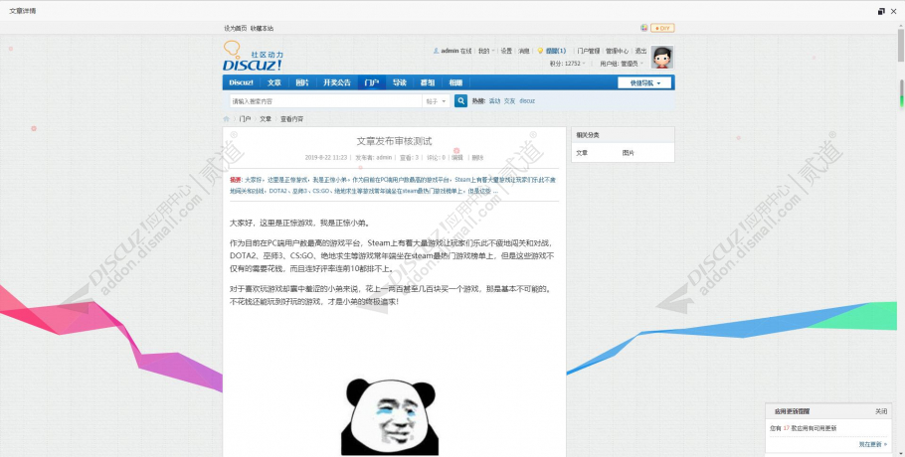905x457 pixels.
Task: Open the 快捷导航 dropdown
Action: point(644,83)
